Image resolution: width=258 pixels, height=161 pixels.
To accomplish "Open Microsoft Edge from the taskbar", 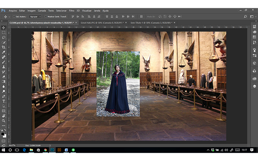I will point(24,150).
